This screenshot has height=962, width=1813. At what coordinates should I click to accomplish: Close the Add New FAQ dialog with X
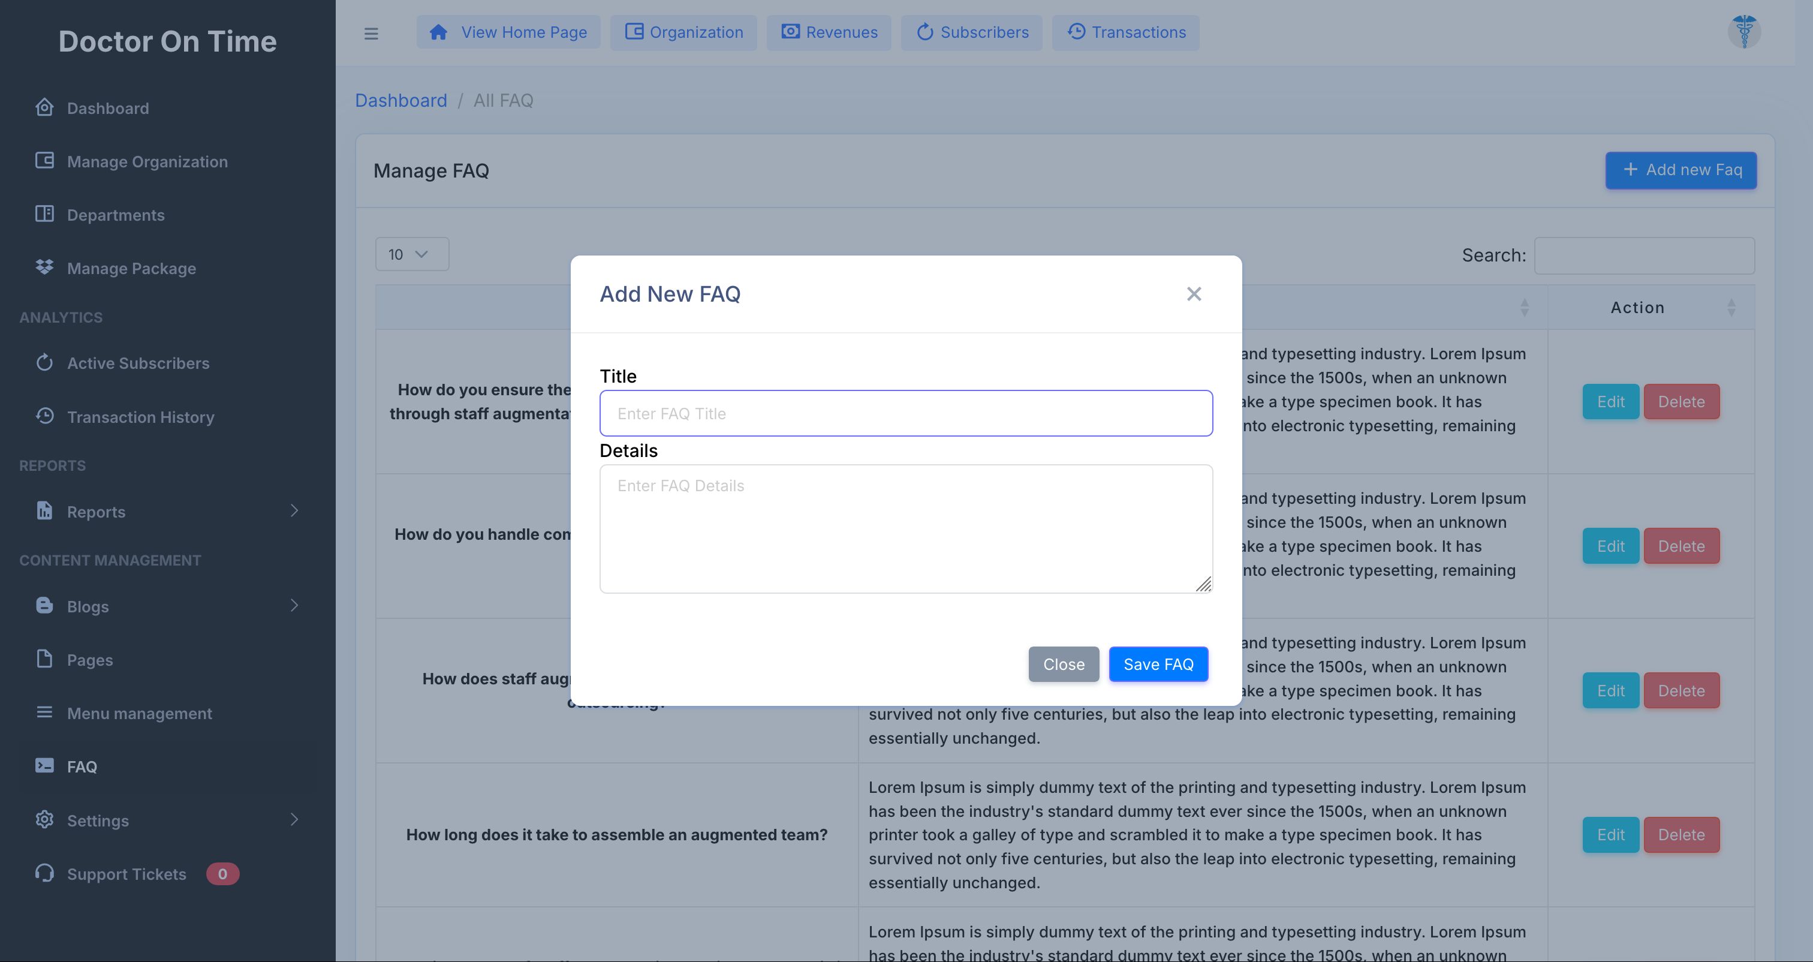point(1194,294)
